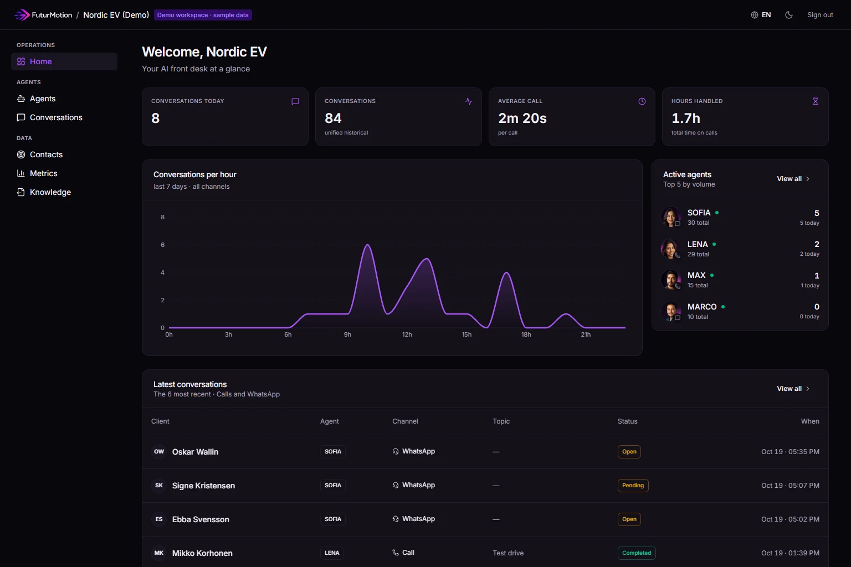This screenshot has width=851, height=567.
Task: Click View all in Latest conversations
Action: [x=793, y=389]
